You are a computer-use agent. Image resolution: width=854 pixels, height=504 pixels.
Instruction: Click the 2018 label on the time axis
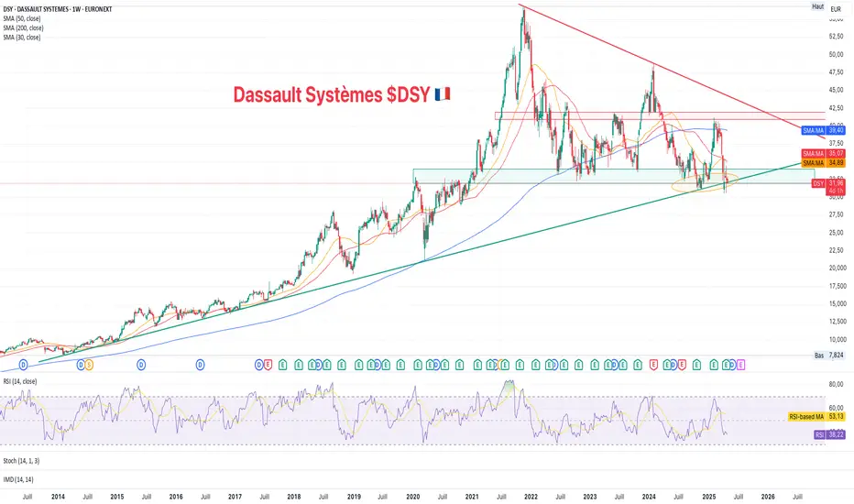click(x=293, y=497)
